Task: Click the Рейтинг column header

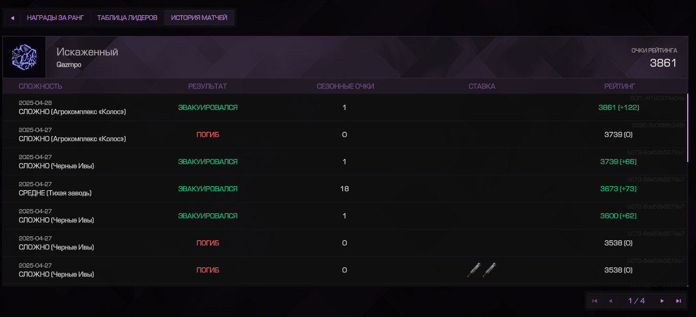Action: 620,87
